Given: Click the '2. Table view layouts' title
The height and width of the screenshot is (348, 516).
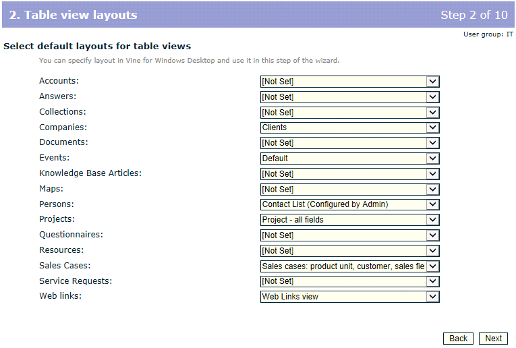Looking at the screenshot, I should pyautogui.click(x=73, y=15).
